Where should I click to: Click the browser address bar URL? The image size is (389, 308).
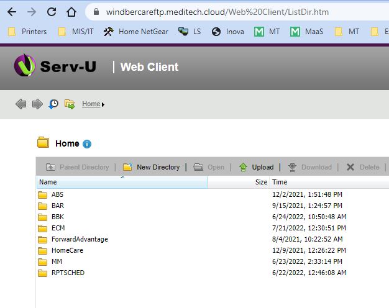coord(217,12)
